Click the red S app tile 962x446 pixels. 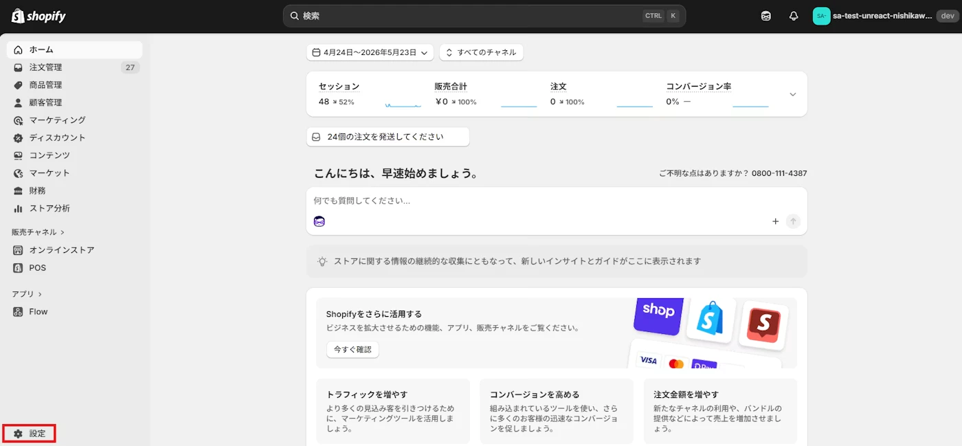click(763, 325)
